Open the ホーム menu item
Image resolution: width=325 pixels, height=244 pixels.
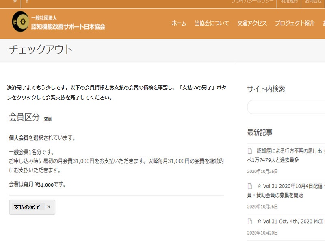[x=179, y=23]
